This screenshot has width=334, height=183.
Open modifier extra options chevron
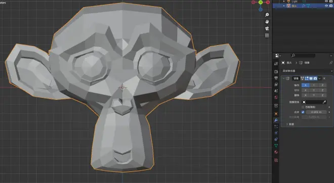320,79
